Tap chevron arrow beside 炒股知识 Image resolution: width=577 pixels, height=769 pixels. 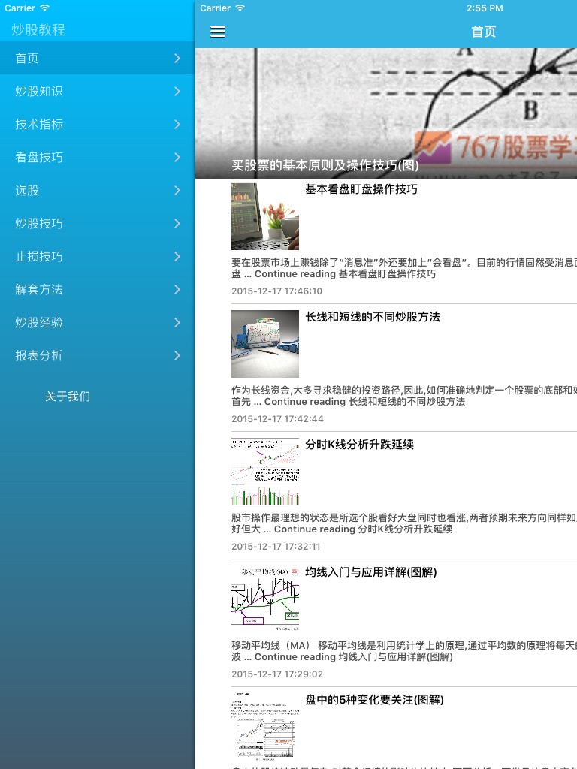[x=177, y=91]
